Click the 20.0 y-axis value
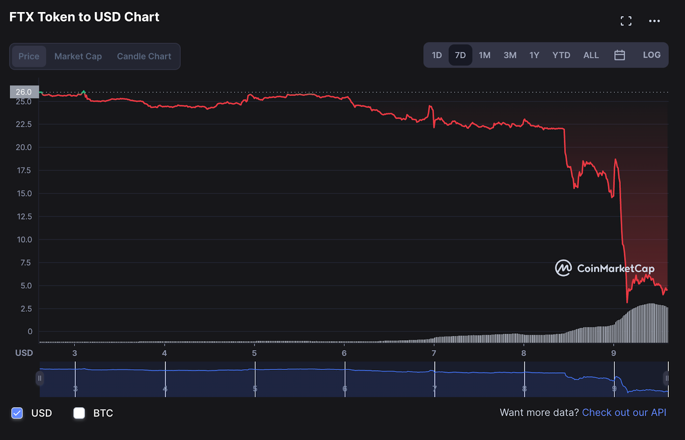The image size is (685, 440). click(24, 147)
